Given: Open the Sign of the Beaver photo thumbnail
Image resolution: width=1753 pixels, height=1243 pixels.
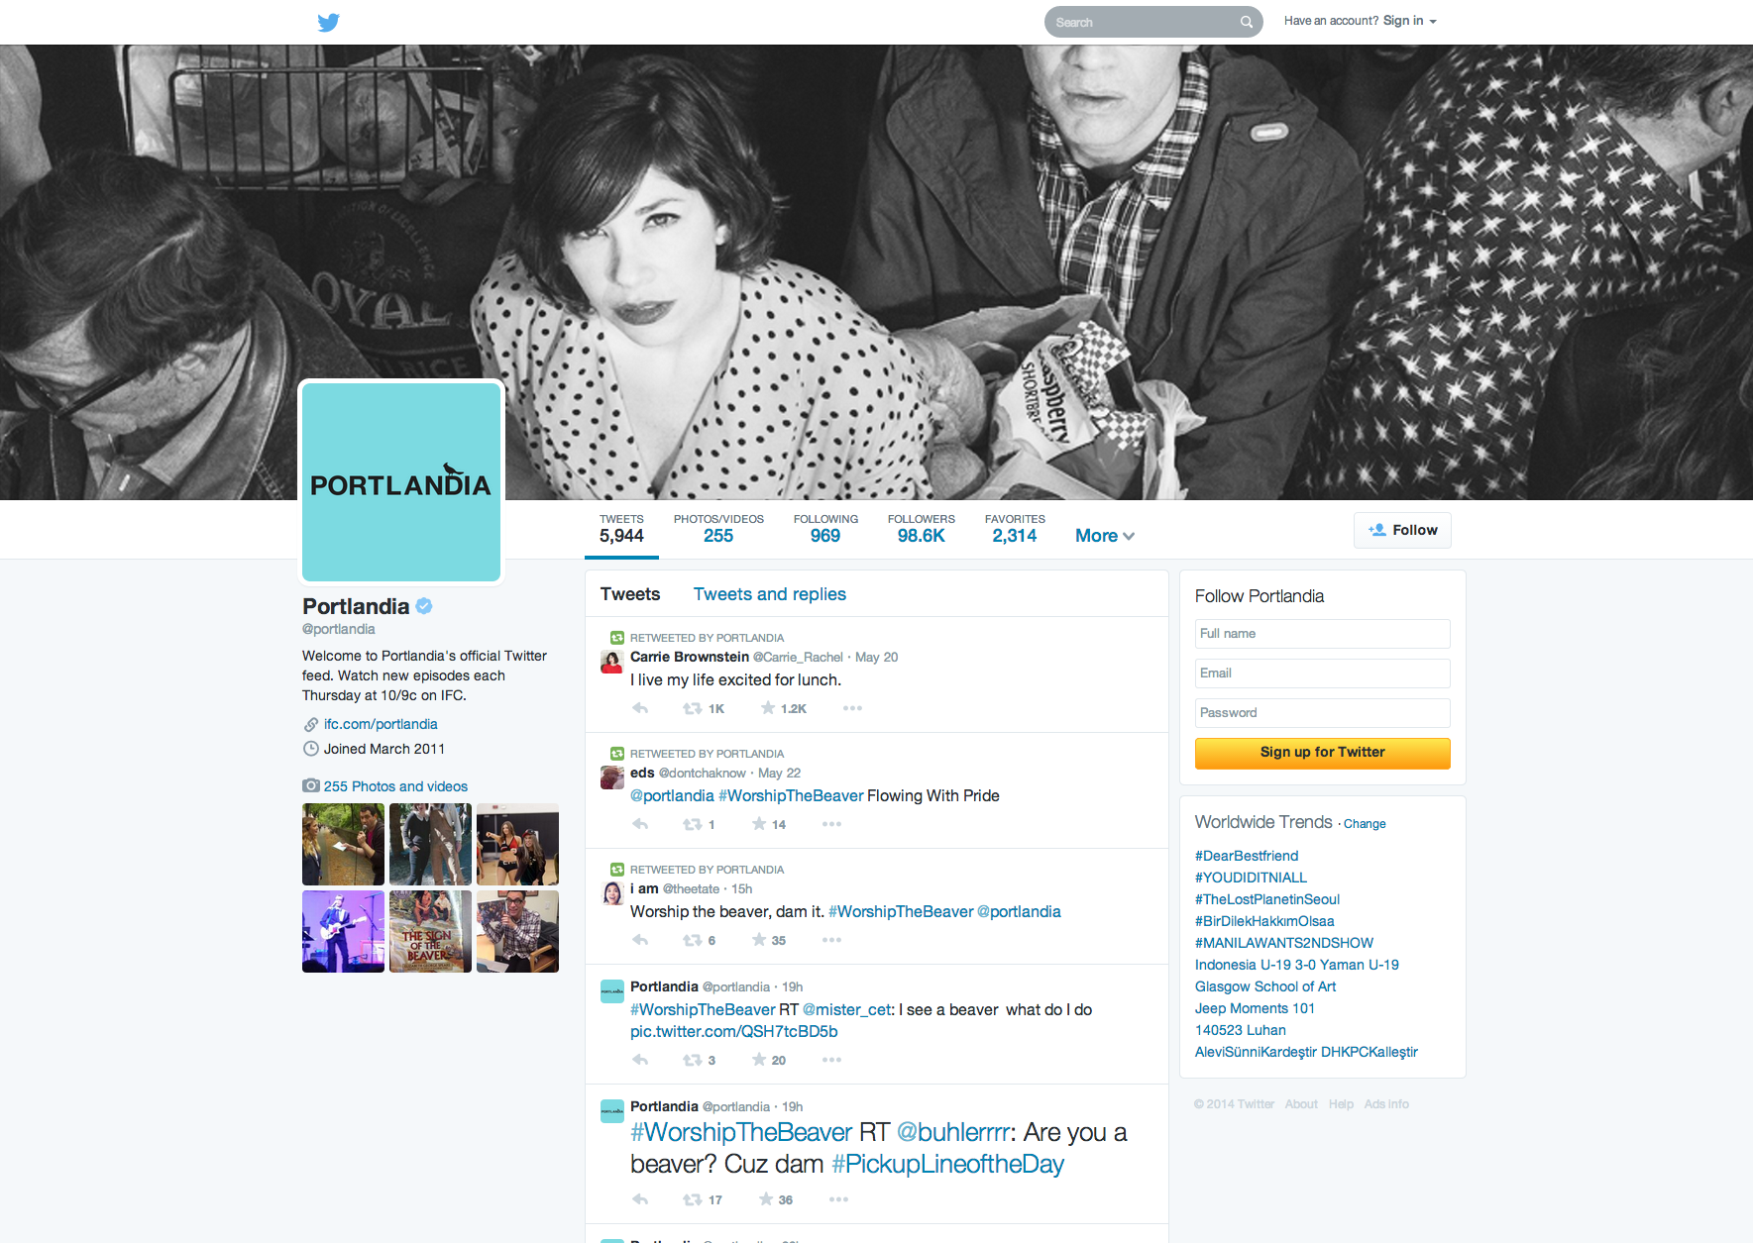Looking at the screenshot, I should coord(430,931).
